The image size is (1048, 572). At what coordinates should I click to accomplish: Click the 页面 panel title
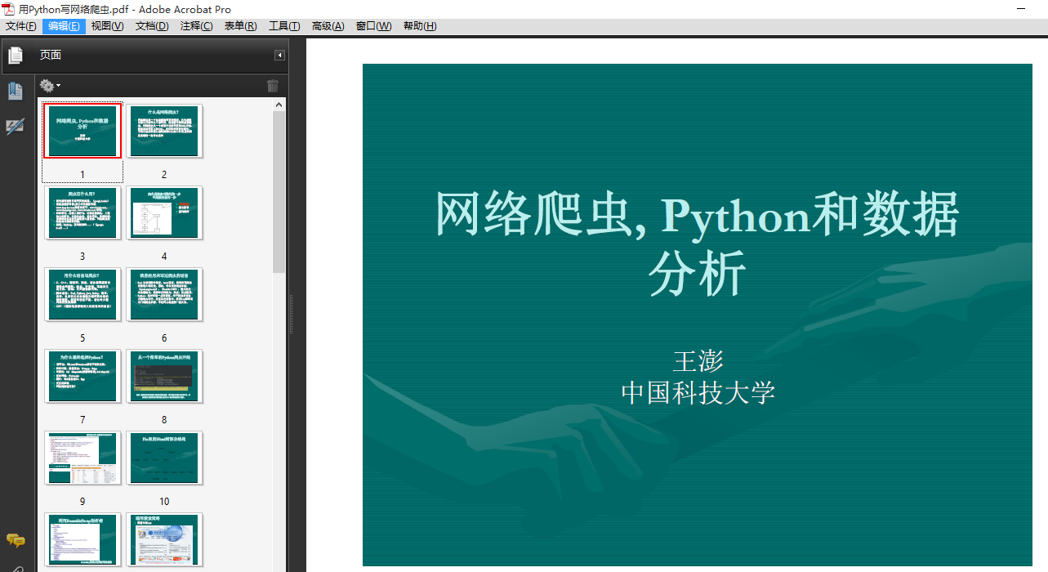51,56
